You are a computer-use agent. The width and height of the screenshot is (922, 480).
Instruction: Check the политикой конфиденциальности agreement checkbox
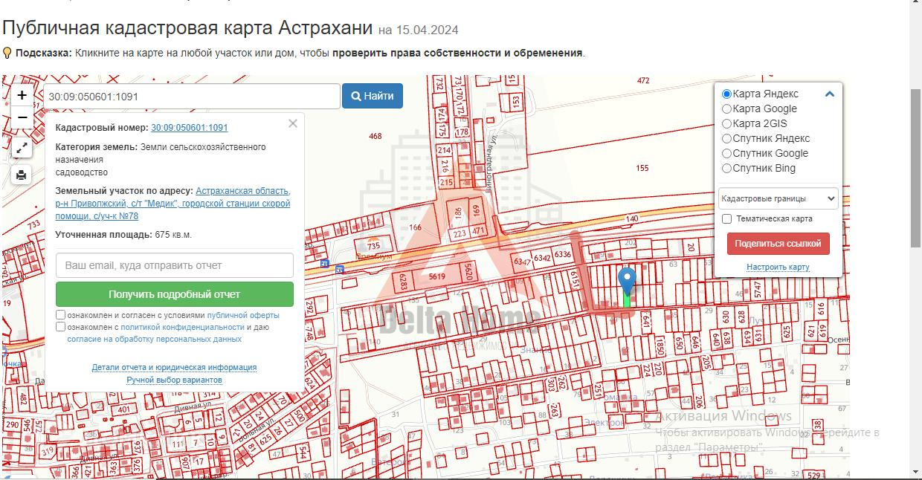(60, 327)
